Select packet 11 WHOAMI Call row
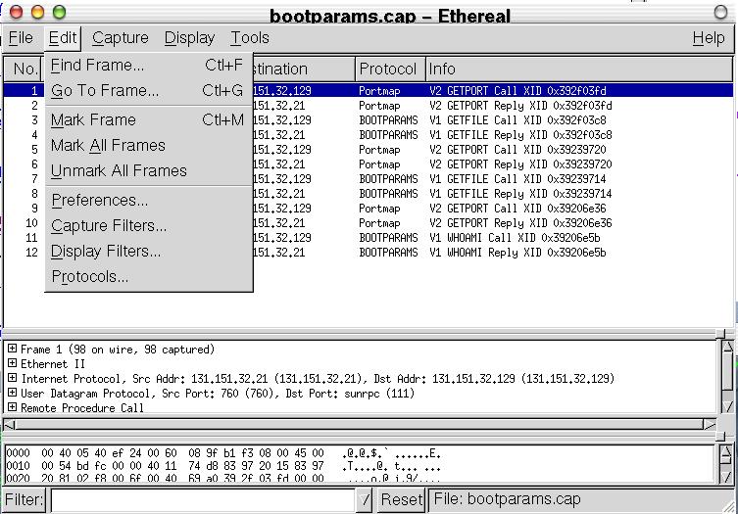This screenshot has height=514, width=738. 369,238
